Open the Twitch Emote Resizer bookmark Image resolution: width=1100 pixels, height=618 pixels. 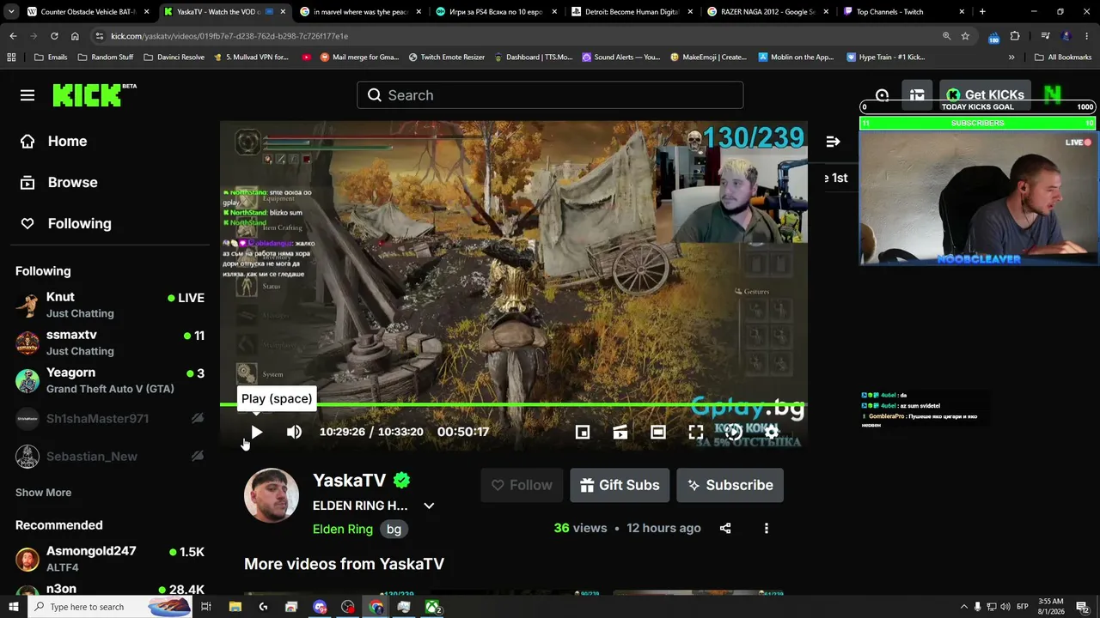(446, 58)
